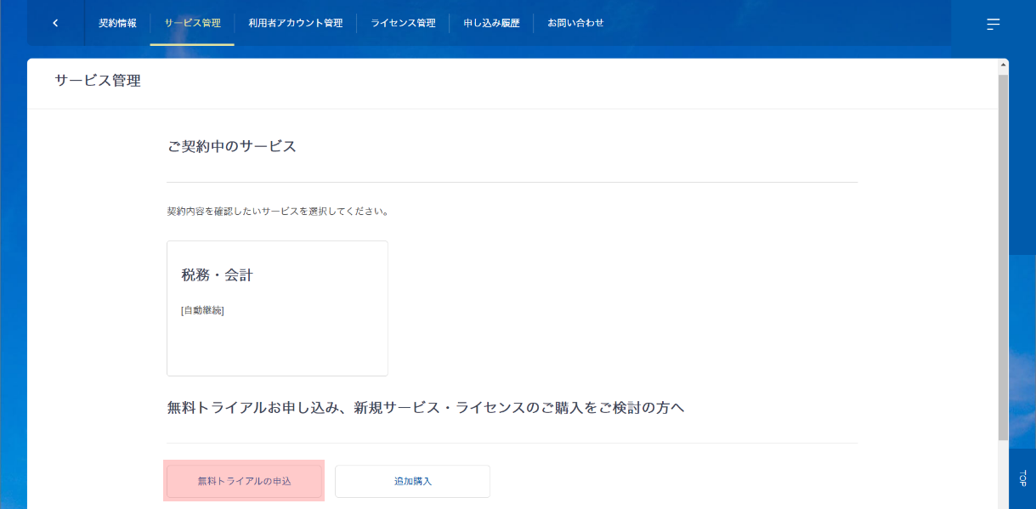Click the [自動継続] label in service card
The image size is (1036, 509).
[x=202, y=310]
